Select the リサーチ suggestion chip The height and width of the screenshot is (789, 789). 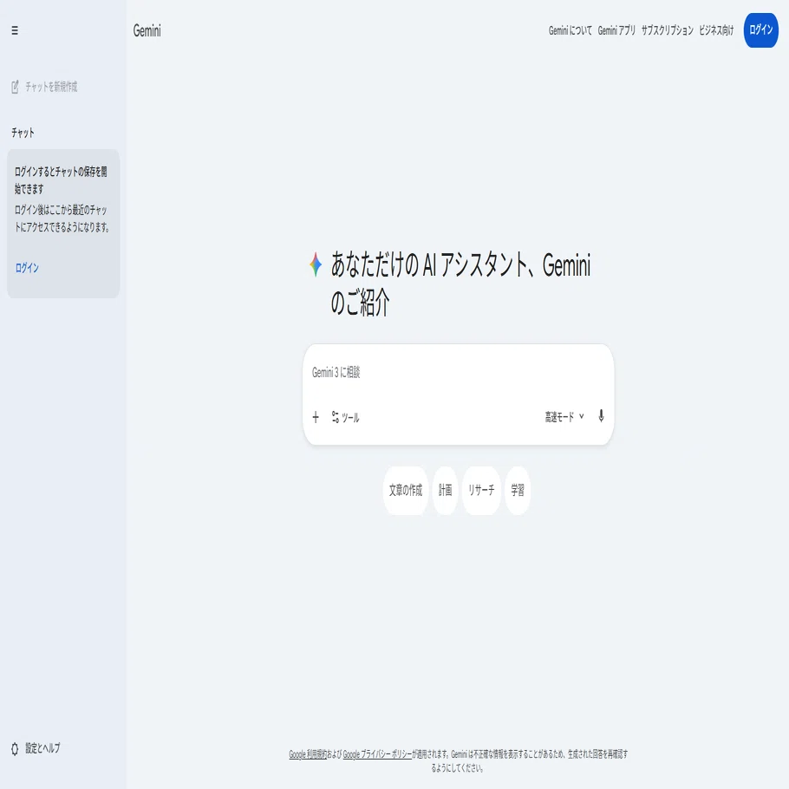coord(481,490)
